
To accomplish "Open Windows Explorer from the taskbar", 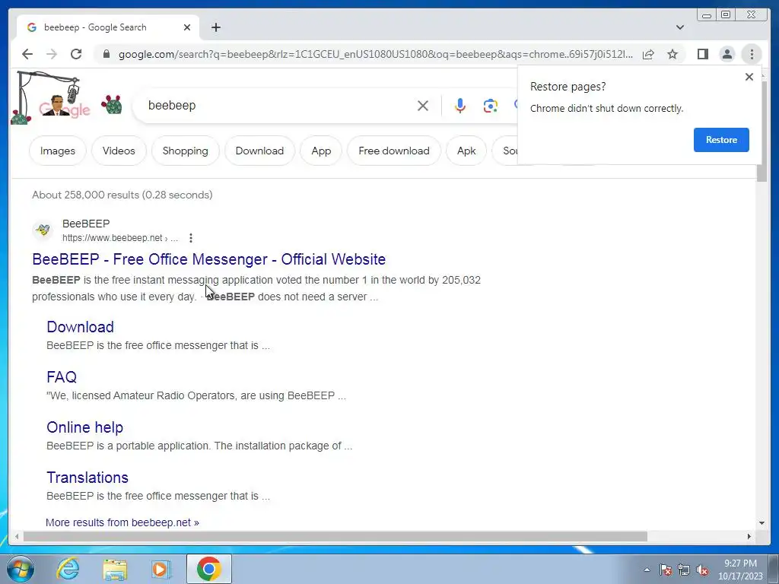I will 115,569.
